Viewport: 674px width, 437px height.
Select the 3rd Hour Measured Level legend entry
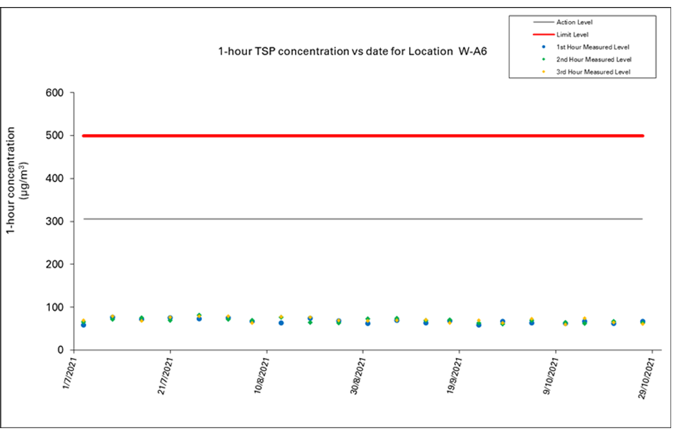(x=593, y=72)
